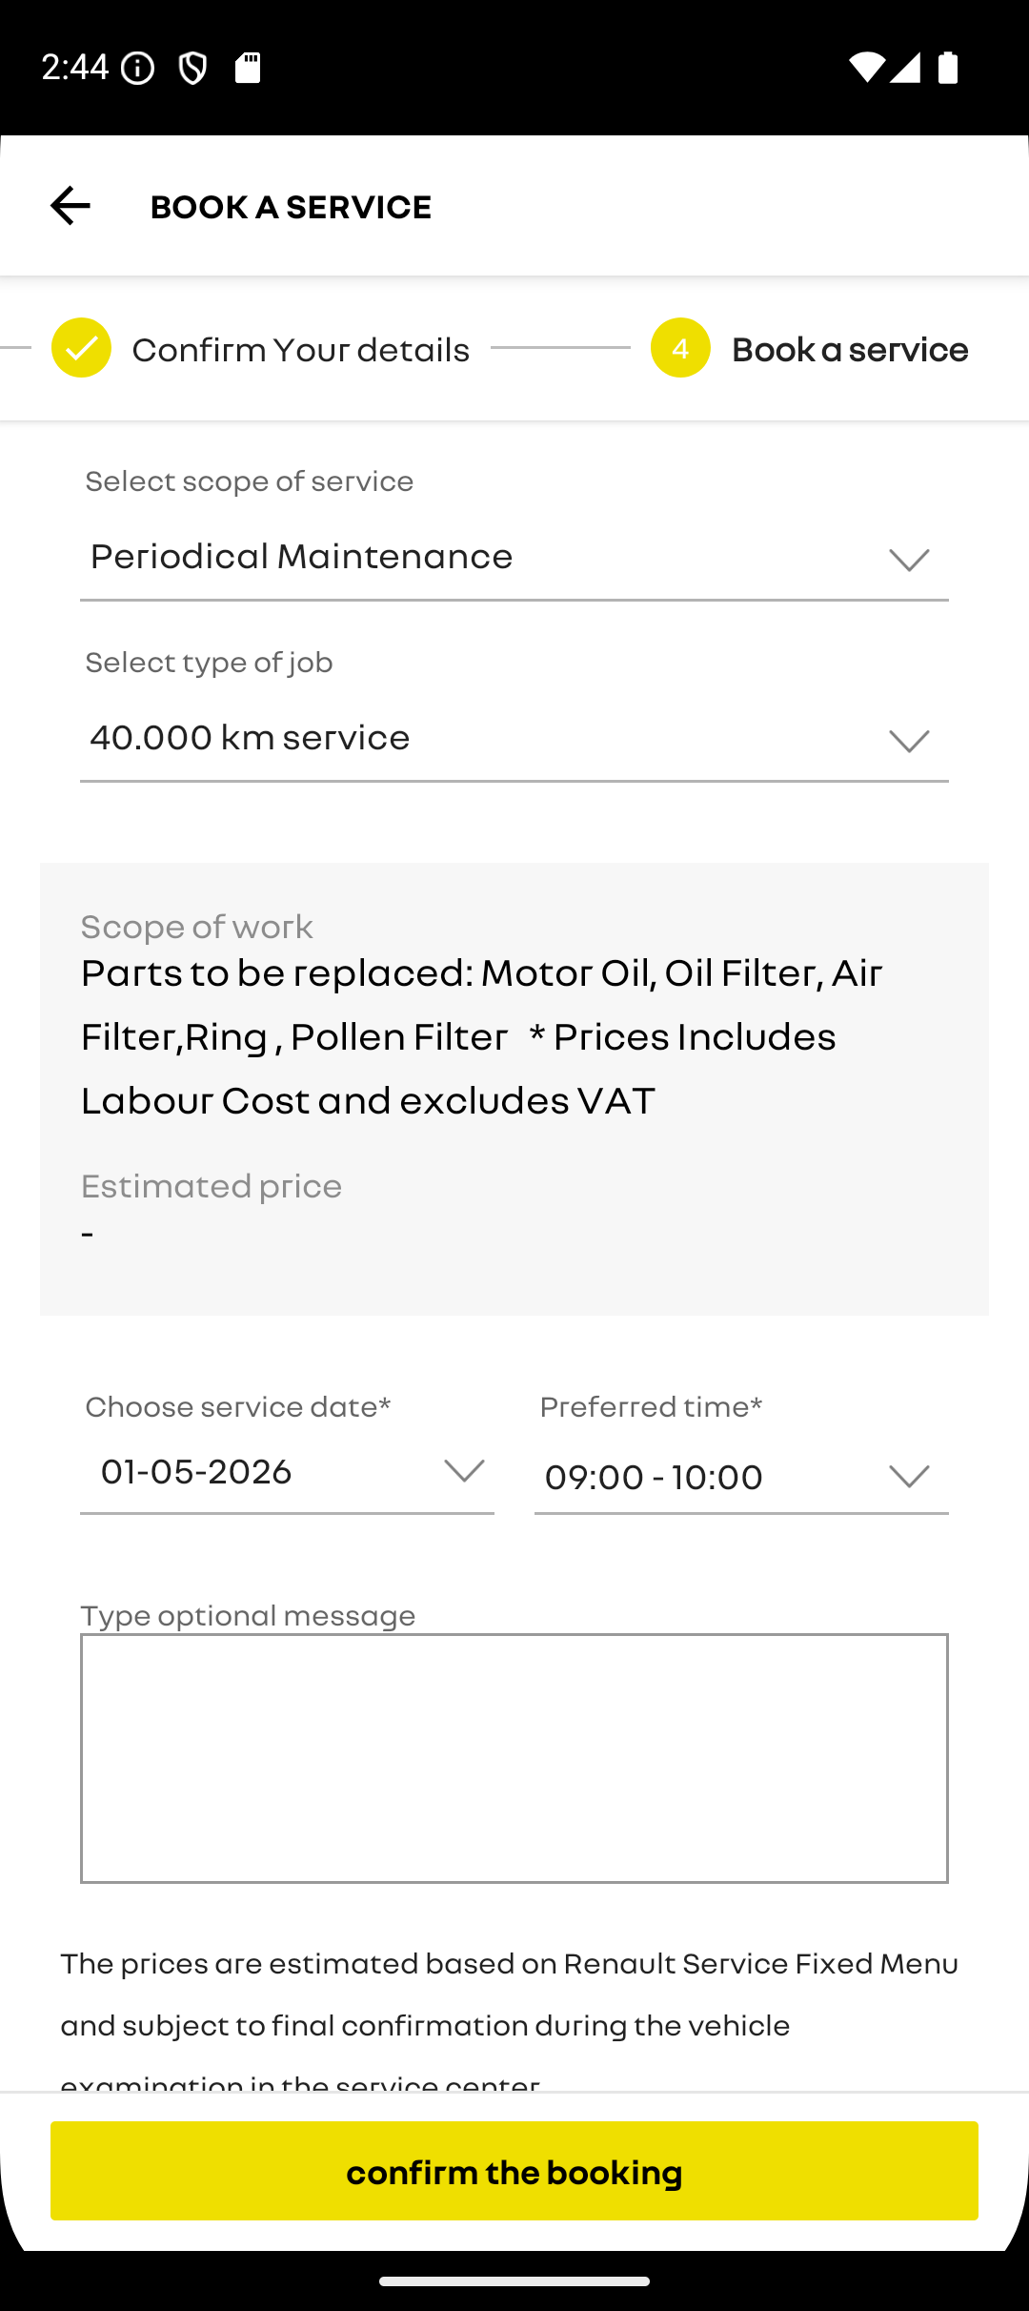The height and width of the screenshot is (2311, 1029).
Task: Focus the optional message text box
Action: pyautogui.click(x=514, y=1758)
